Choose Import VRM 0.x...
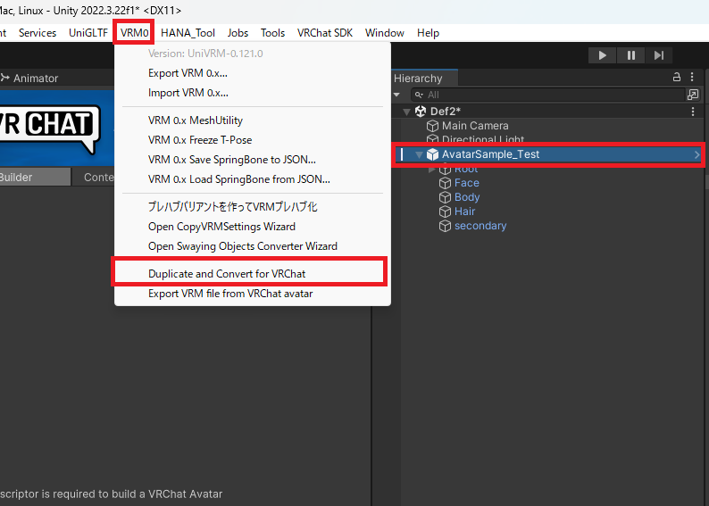Screen dimensions: 709x506 click(x=253, y=93)
